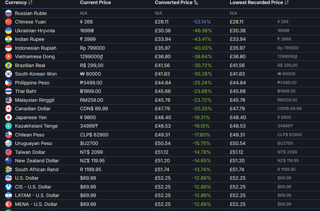Image resolution: width=320 pixels, height=211 pixels.
Task: Click the Current Price column header
Action: [95, 2]
